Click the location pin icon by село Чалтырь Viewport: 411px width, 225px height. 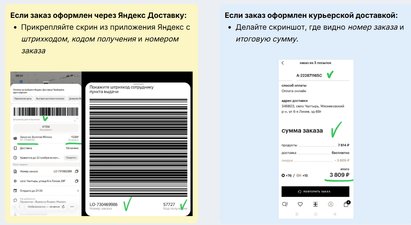pyautogui.click(x=15, y=181)
